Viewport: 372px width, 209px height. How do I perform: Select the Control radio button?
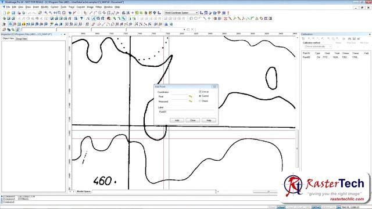[200, 96]
